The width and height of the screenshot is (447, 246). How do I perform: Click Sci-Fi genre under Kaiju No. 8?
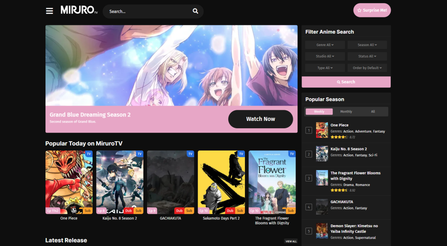point(373,155)
